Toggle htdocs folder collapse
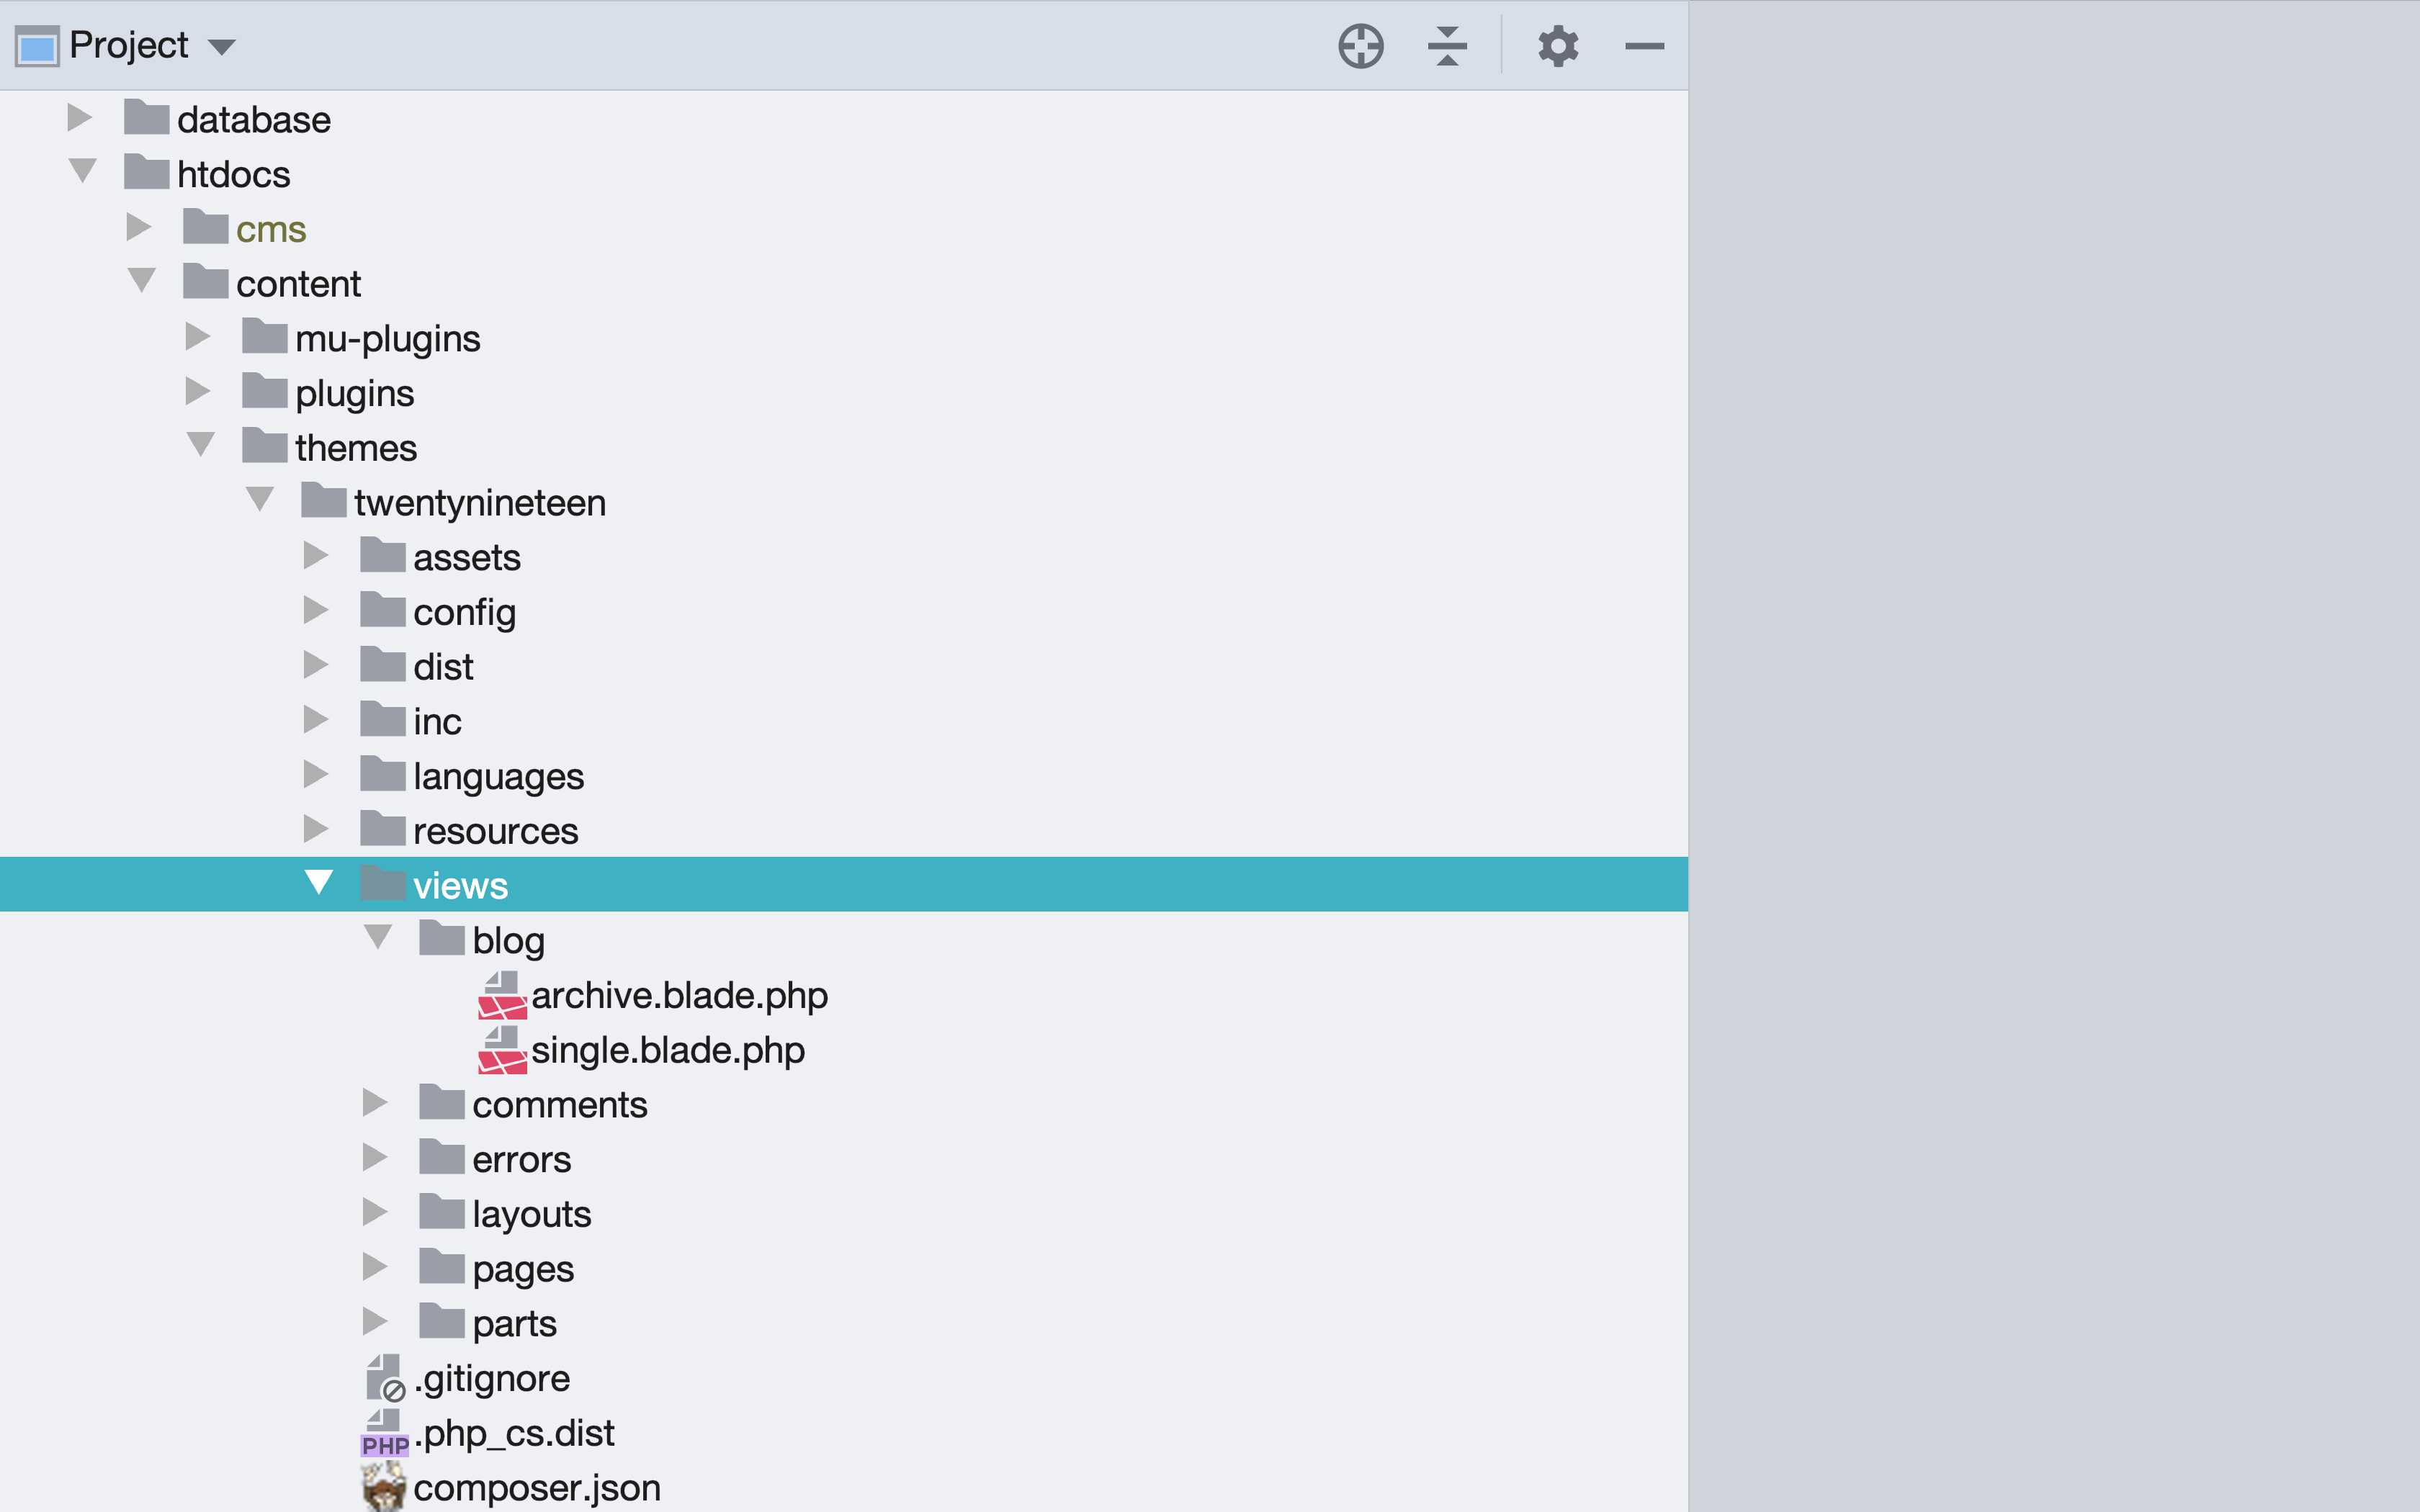The image size is (2420, 1512). [82, 173]
